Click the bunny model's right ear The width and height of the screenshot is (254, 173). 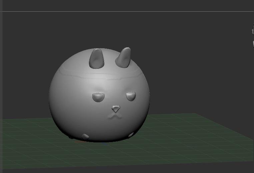coord(123,58)
